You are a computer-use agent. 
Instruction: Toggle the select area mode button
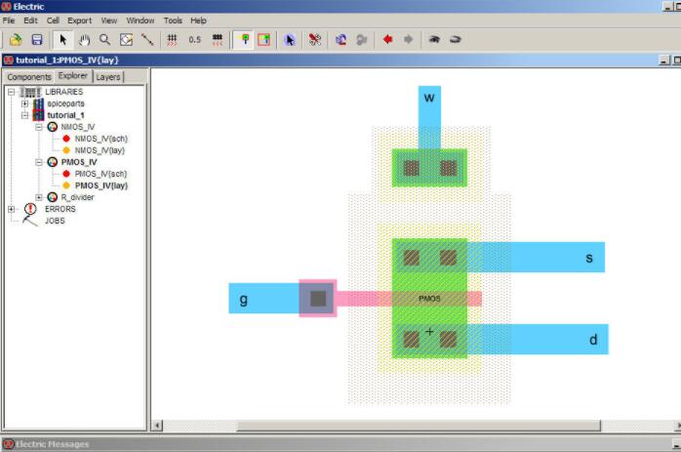[x=263, y=40]
